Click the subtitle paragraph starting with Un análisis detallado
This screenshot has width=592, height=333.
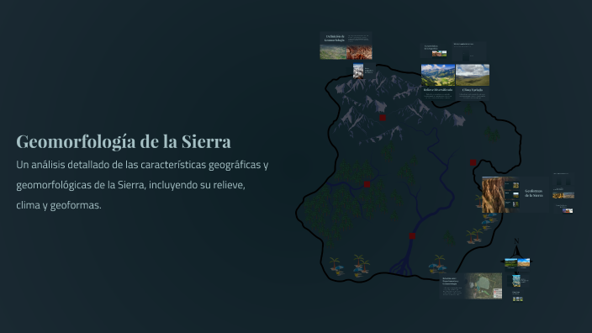pos(142,185)
